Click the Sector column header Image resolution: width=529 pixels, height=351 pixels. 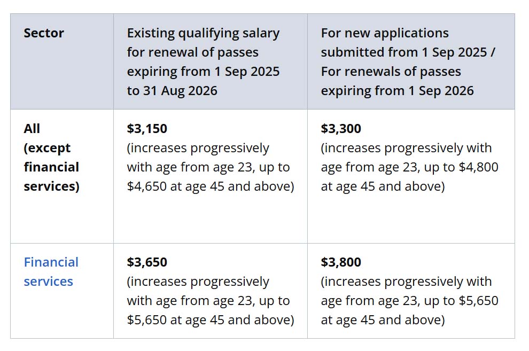point(44,33)
